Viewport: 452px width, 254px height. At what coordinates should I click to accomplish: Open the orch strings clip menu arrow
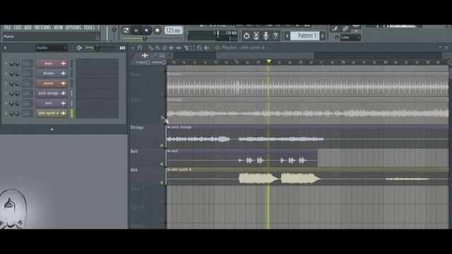tap(169, 127)
